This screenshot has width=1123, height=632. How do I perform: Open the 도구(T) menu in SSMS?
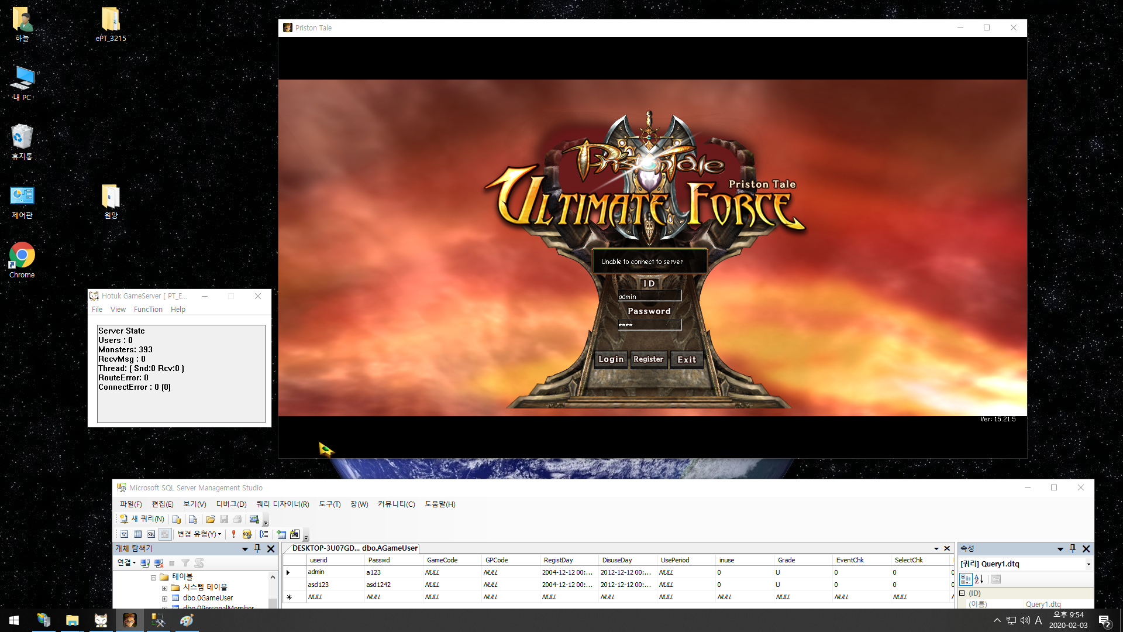click(x=329, y=504)
